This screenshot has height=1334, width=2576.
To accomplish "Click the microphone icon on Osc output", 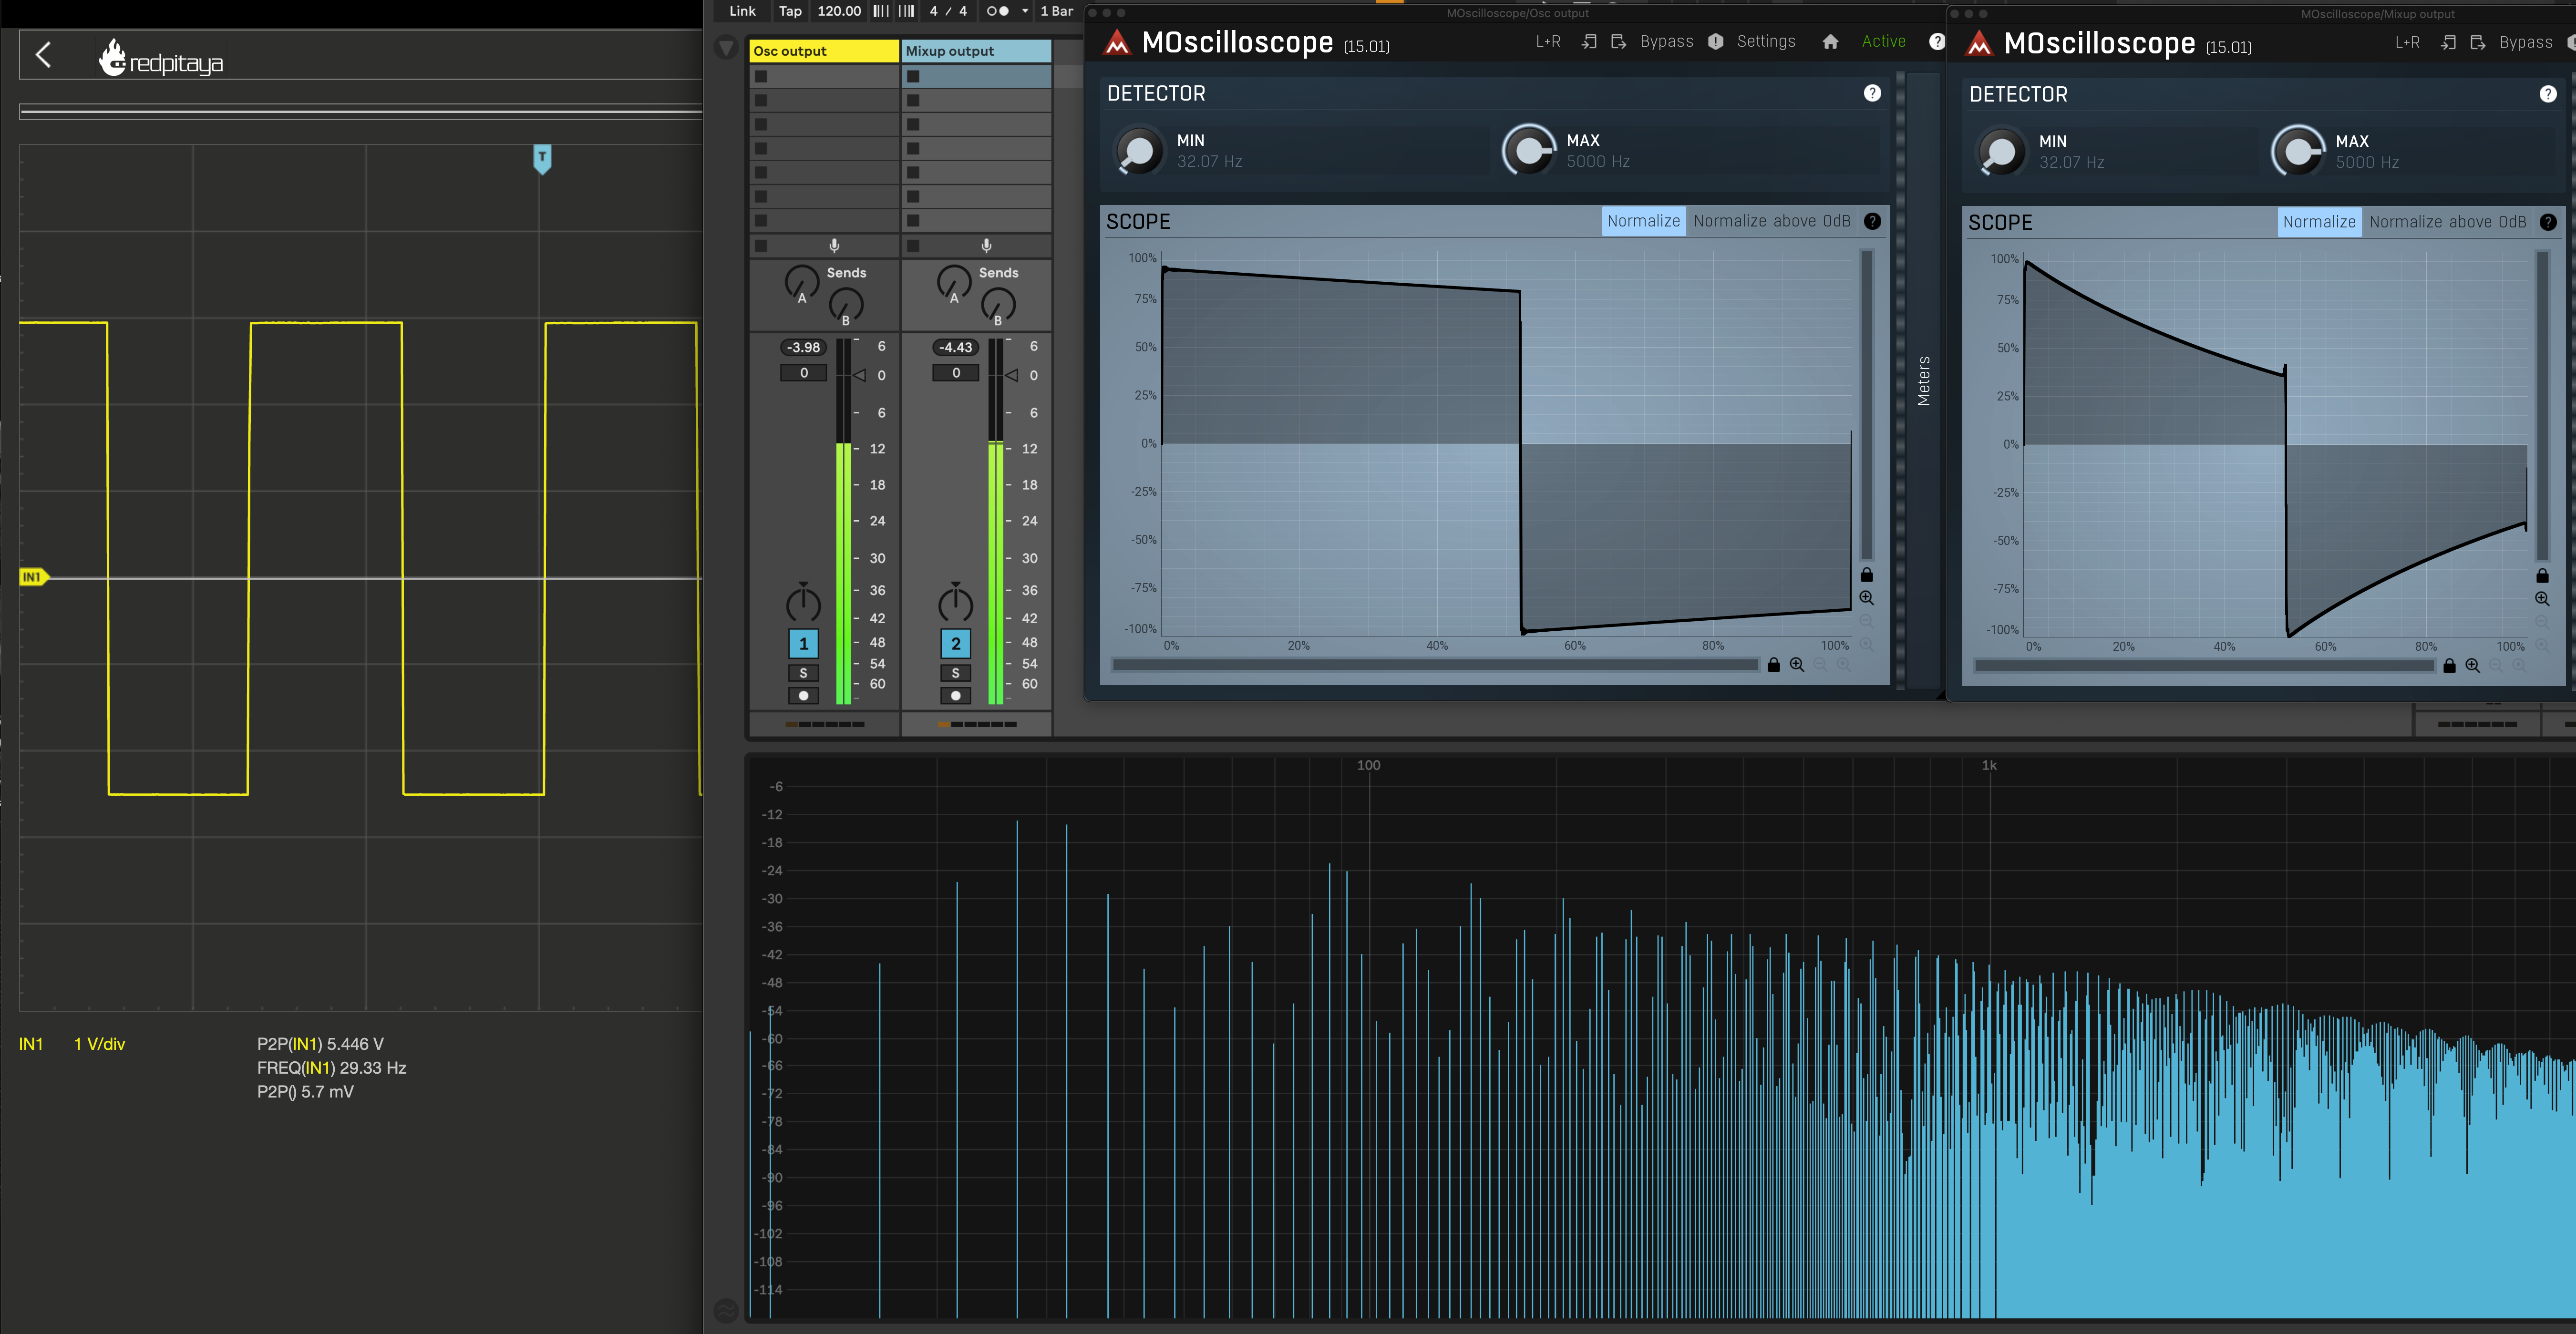I will (834, 246).
